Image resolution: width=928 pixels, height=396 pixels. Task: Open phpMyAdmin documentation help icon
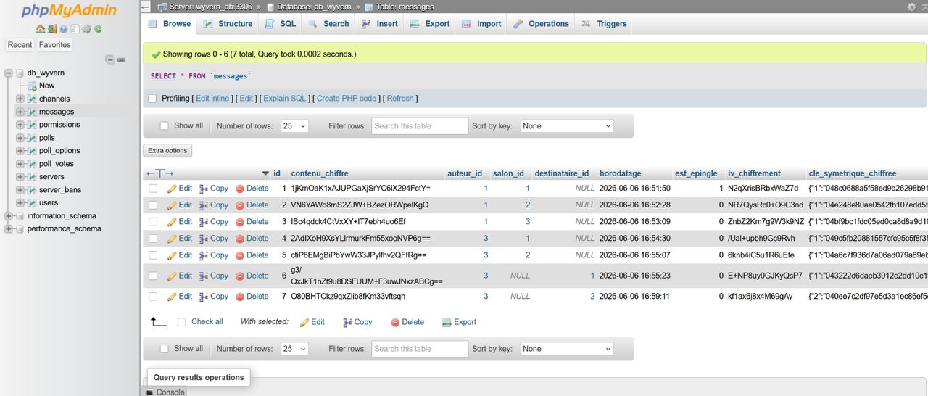point(64,29)
